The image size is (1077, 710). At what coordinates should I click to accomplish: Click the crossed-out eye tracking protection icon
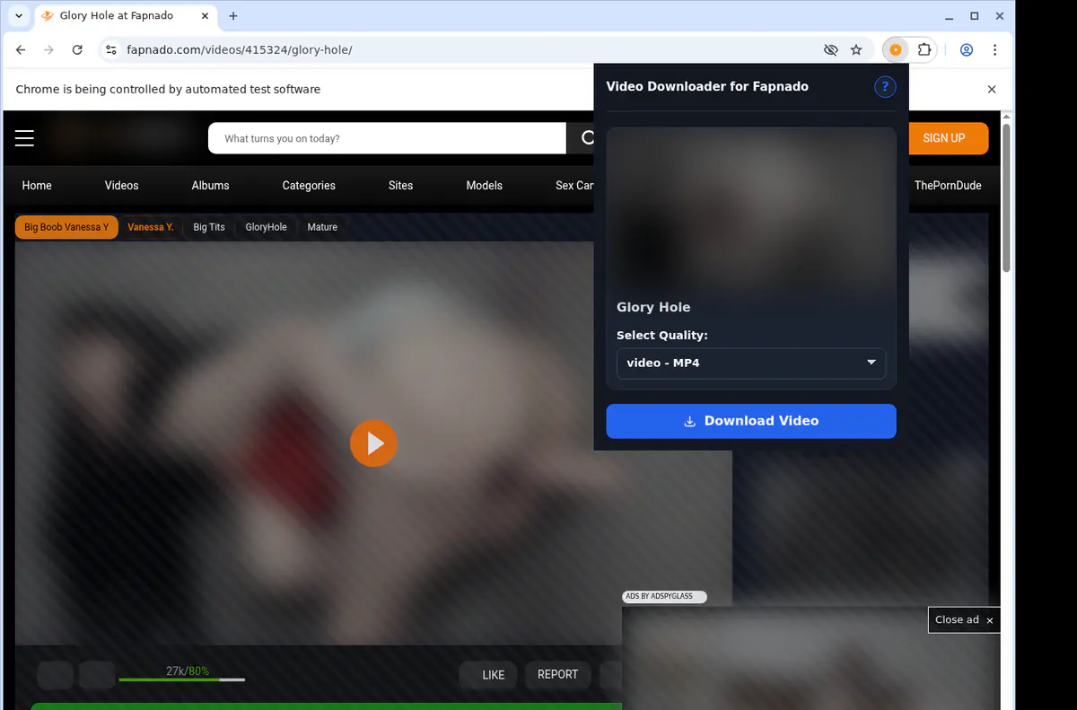[x=830, y=50]
